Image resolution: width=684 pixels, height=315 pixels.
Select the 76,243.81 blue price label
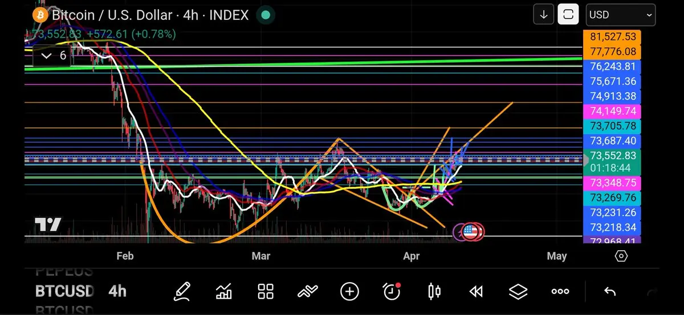pos(612,67)
